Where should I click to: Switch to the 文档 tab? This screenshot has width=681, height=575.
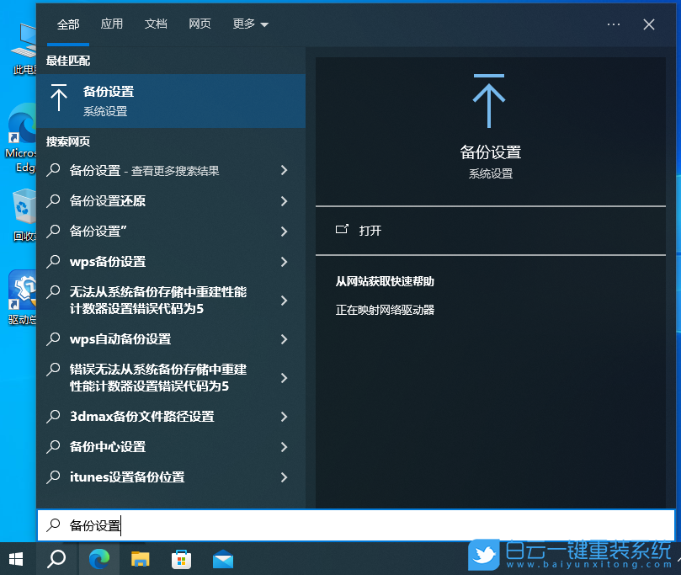156,24
